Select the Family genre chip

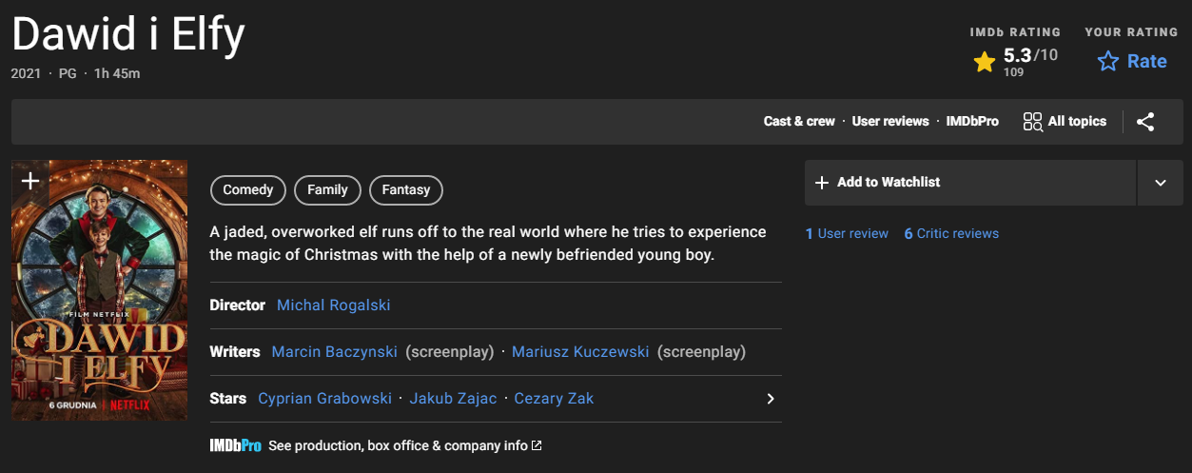[x=327, y=190]
